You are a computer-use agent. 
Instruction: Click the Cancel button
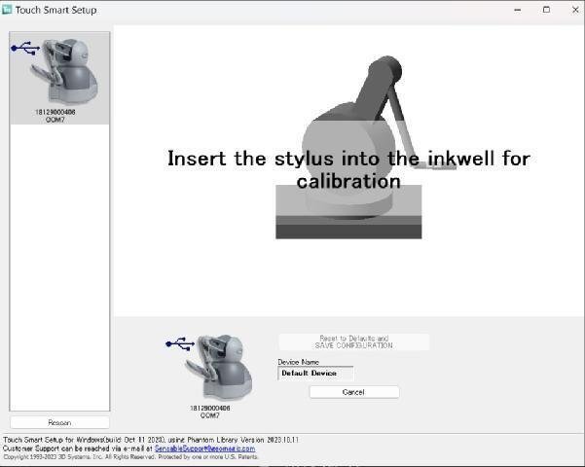point(354,392)
